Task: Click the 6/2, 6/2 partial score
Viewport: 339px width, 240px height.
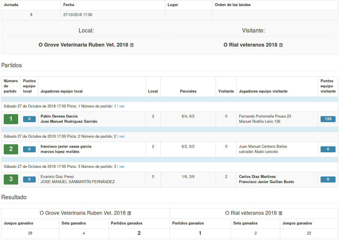Action: (188, 147)
